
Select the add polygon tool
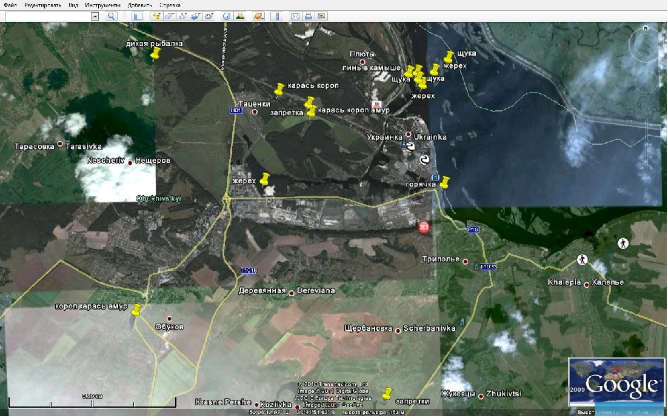click(x=170, y=16)
